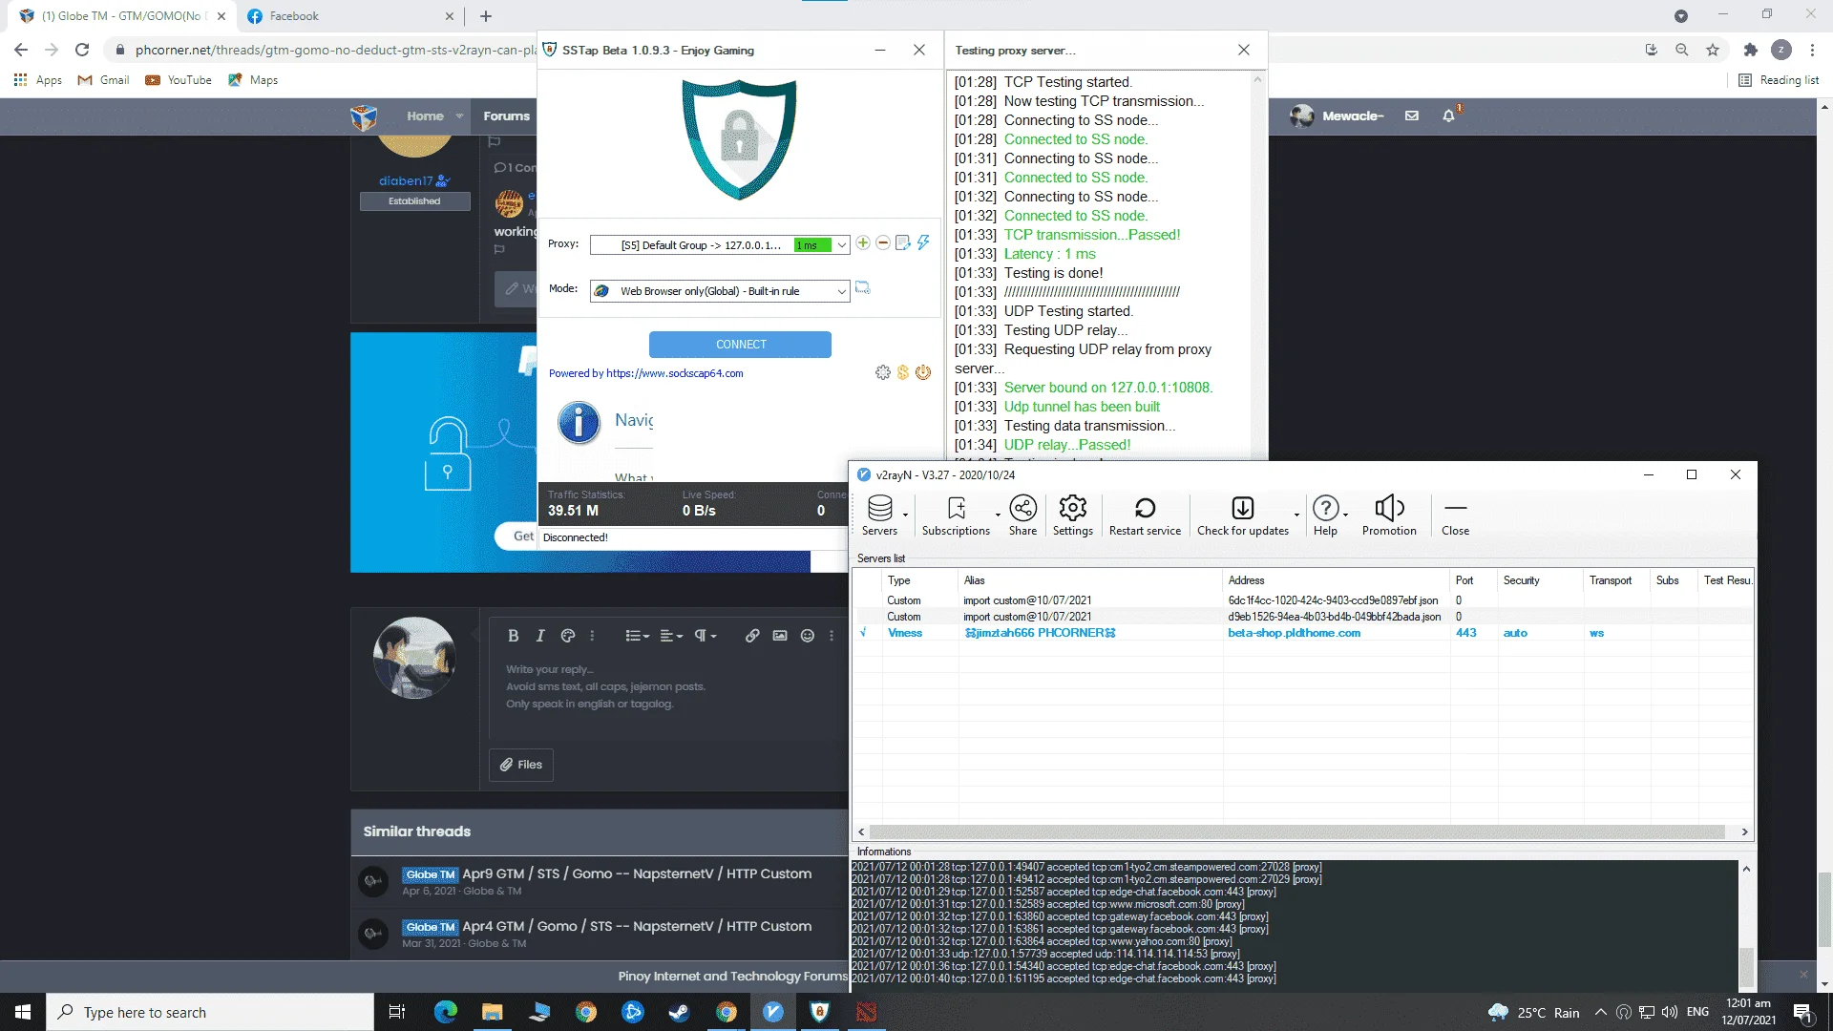Toggle italic in the forum reply editor
Screen dimensions: 1833x1031
[x=540, y=636]
